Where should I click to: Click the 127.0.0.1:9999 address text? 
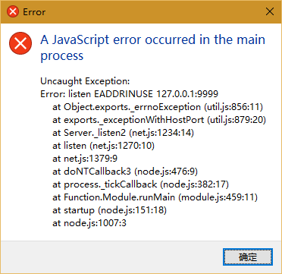tap(187, 94)
